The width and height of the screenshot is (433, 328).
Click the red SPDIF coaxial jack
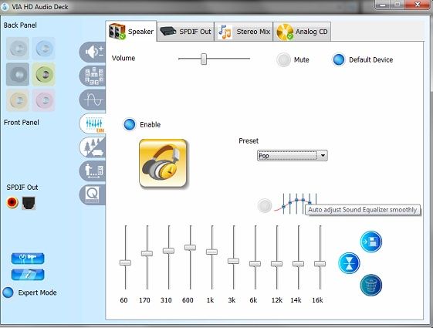[x=12, y=203]
